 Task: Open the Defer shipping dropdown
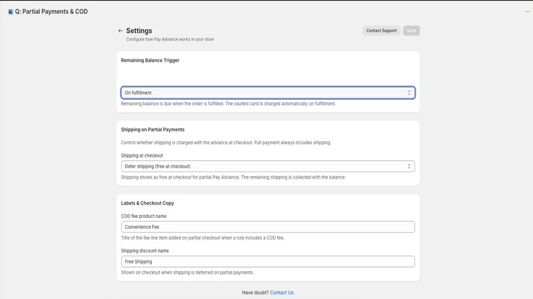[268, 166]
